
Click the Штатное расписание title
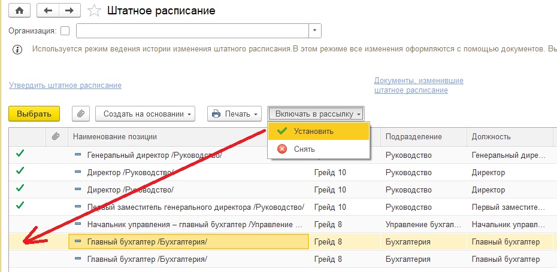[x=161, y=11]
